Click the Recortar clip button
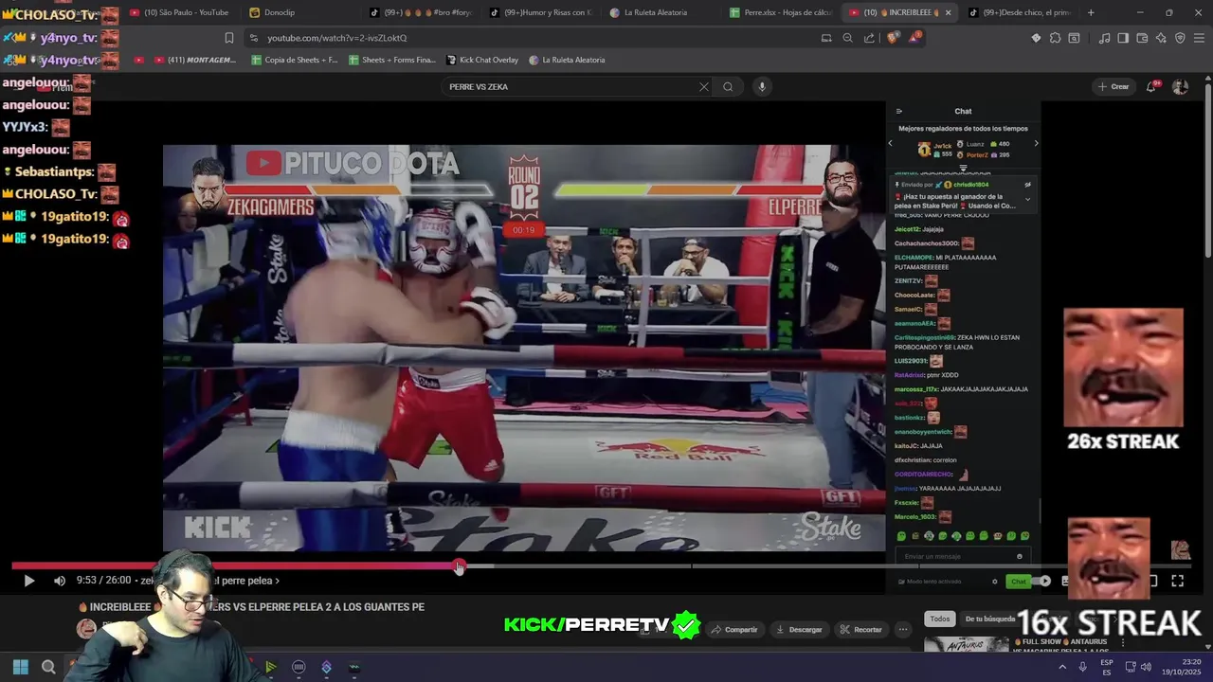Viewport: 1213px width, 682px height. (x=860, y=629)
